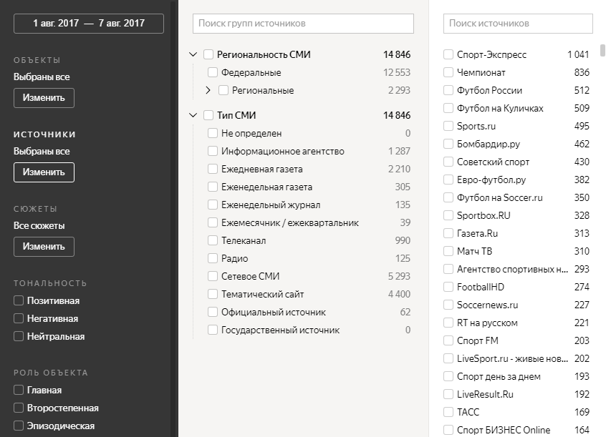The height and width of the screenshot is (437, 606).
Task: Click Изменить under Сюжеты
Action: [44, 247]
